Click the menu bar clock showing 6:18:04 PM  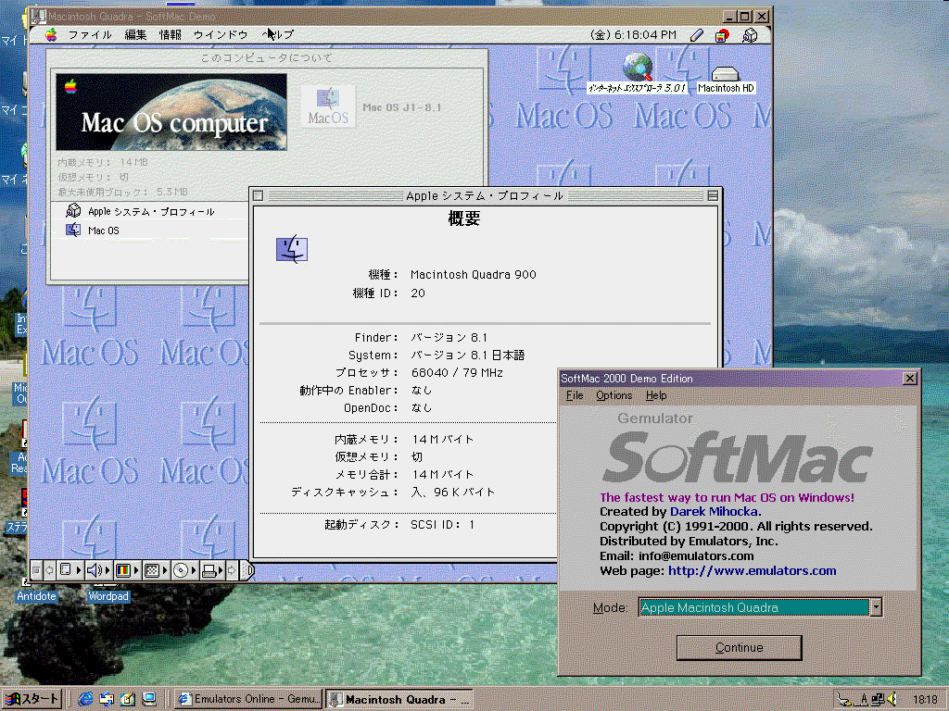[x=633, y=35]
